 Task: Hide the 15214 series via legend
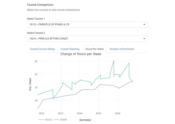[x=63, y=120]
